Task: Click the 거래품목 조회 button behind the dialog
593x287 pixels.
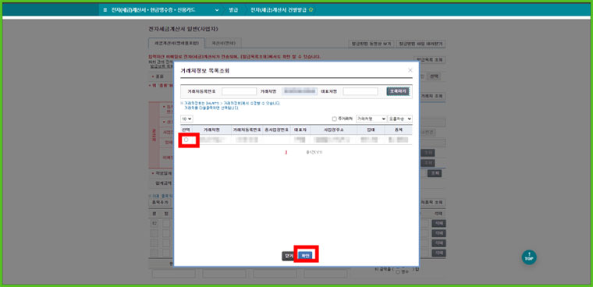Action: click(x=432, y=202)
